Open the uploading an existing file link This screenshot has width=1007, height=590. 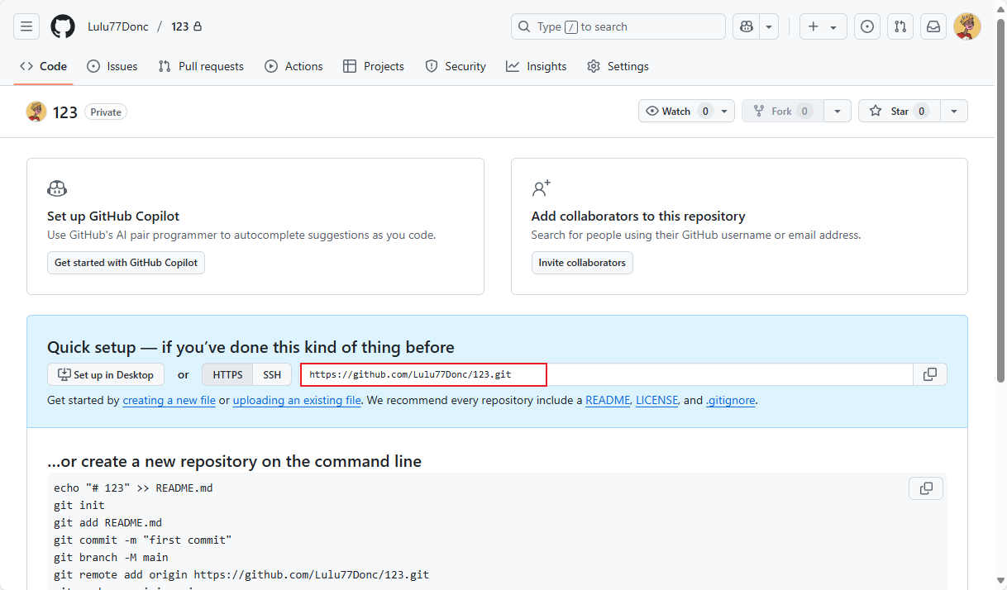pos(297,400)
